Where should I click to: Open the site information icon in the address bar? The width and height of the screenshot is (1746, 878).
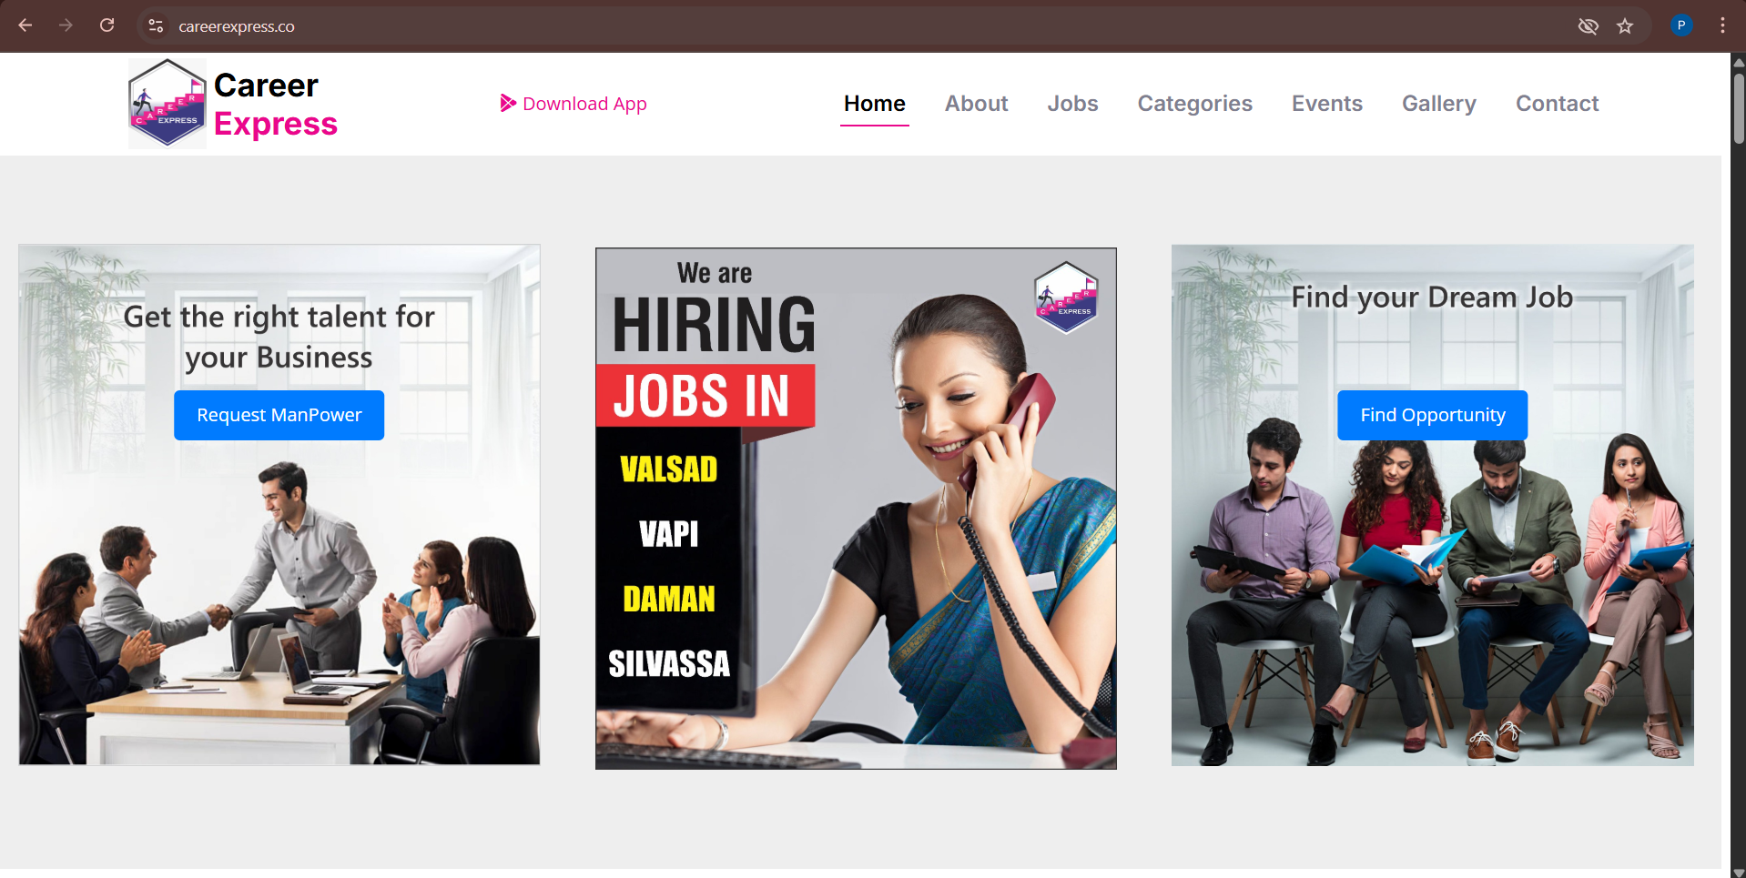tap(156, 26)
